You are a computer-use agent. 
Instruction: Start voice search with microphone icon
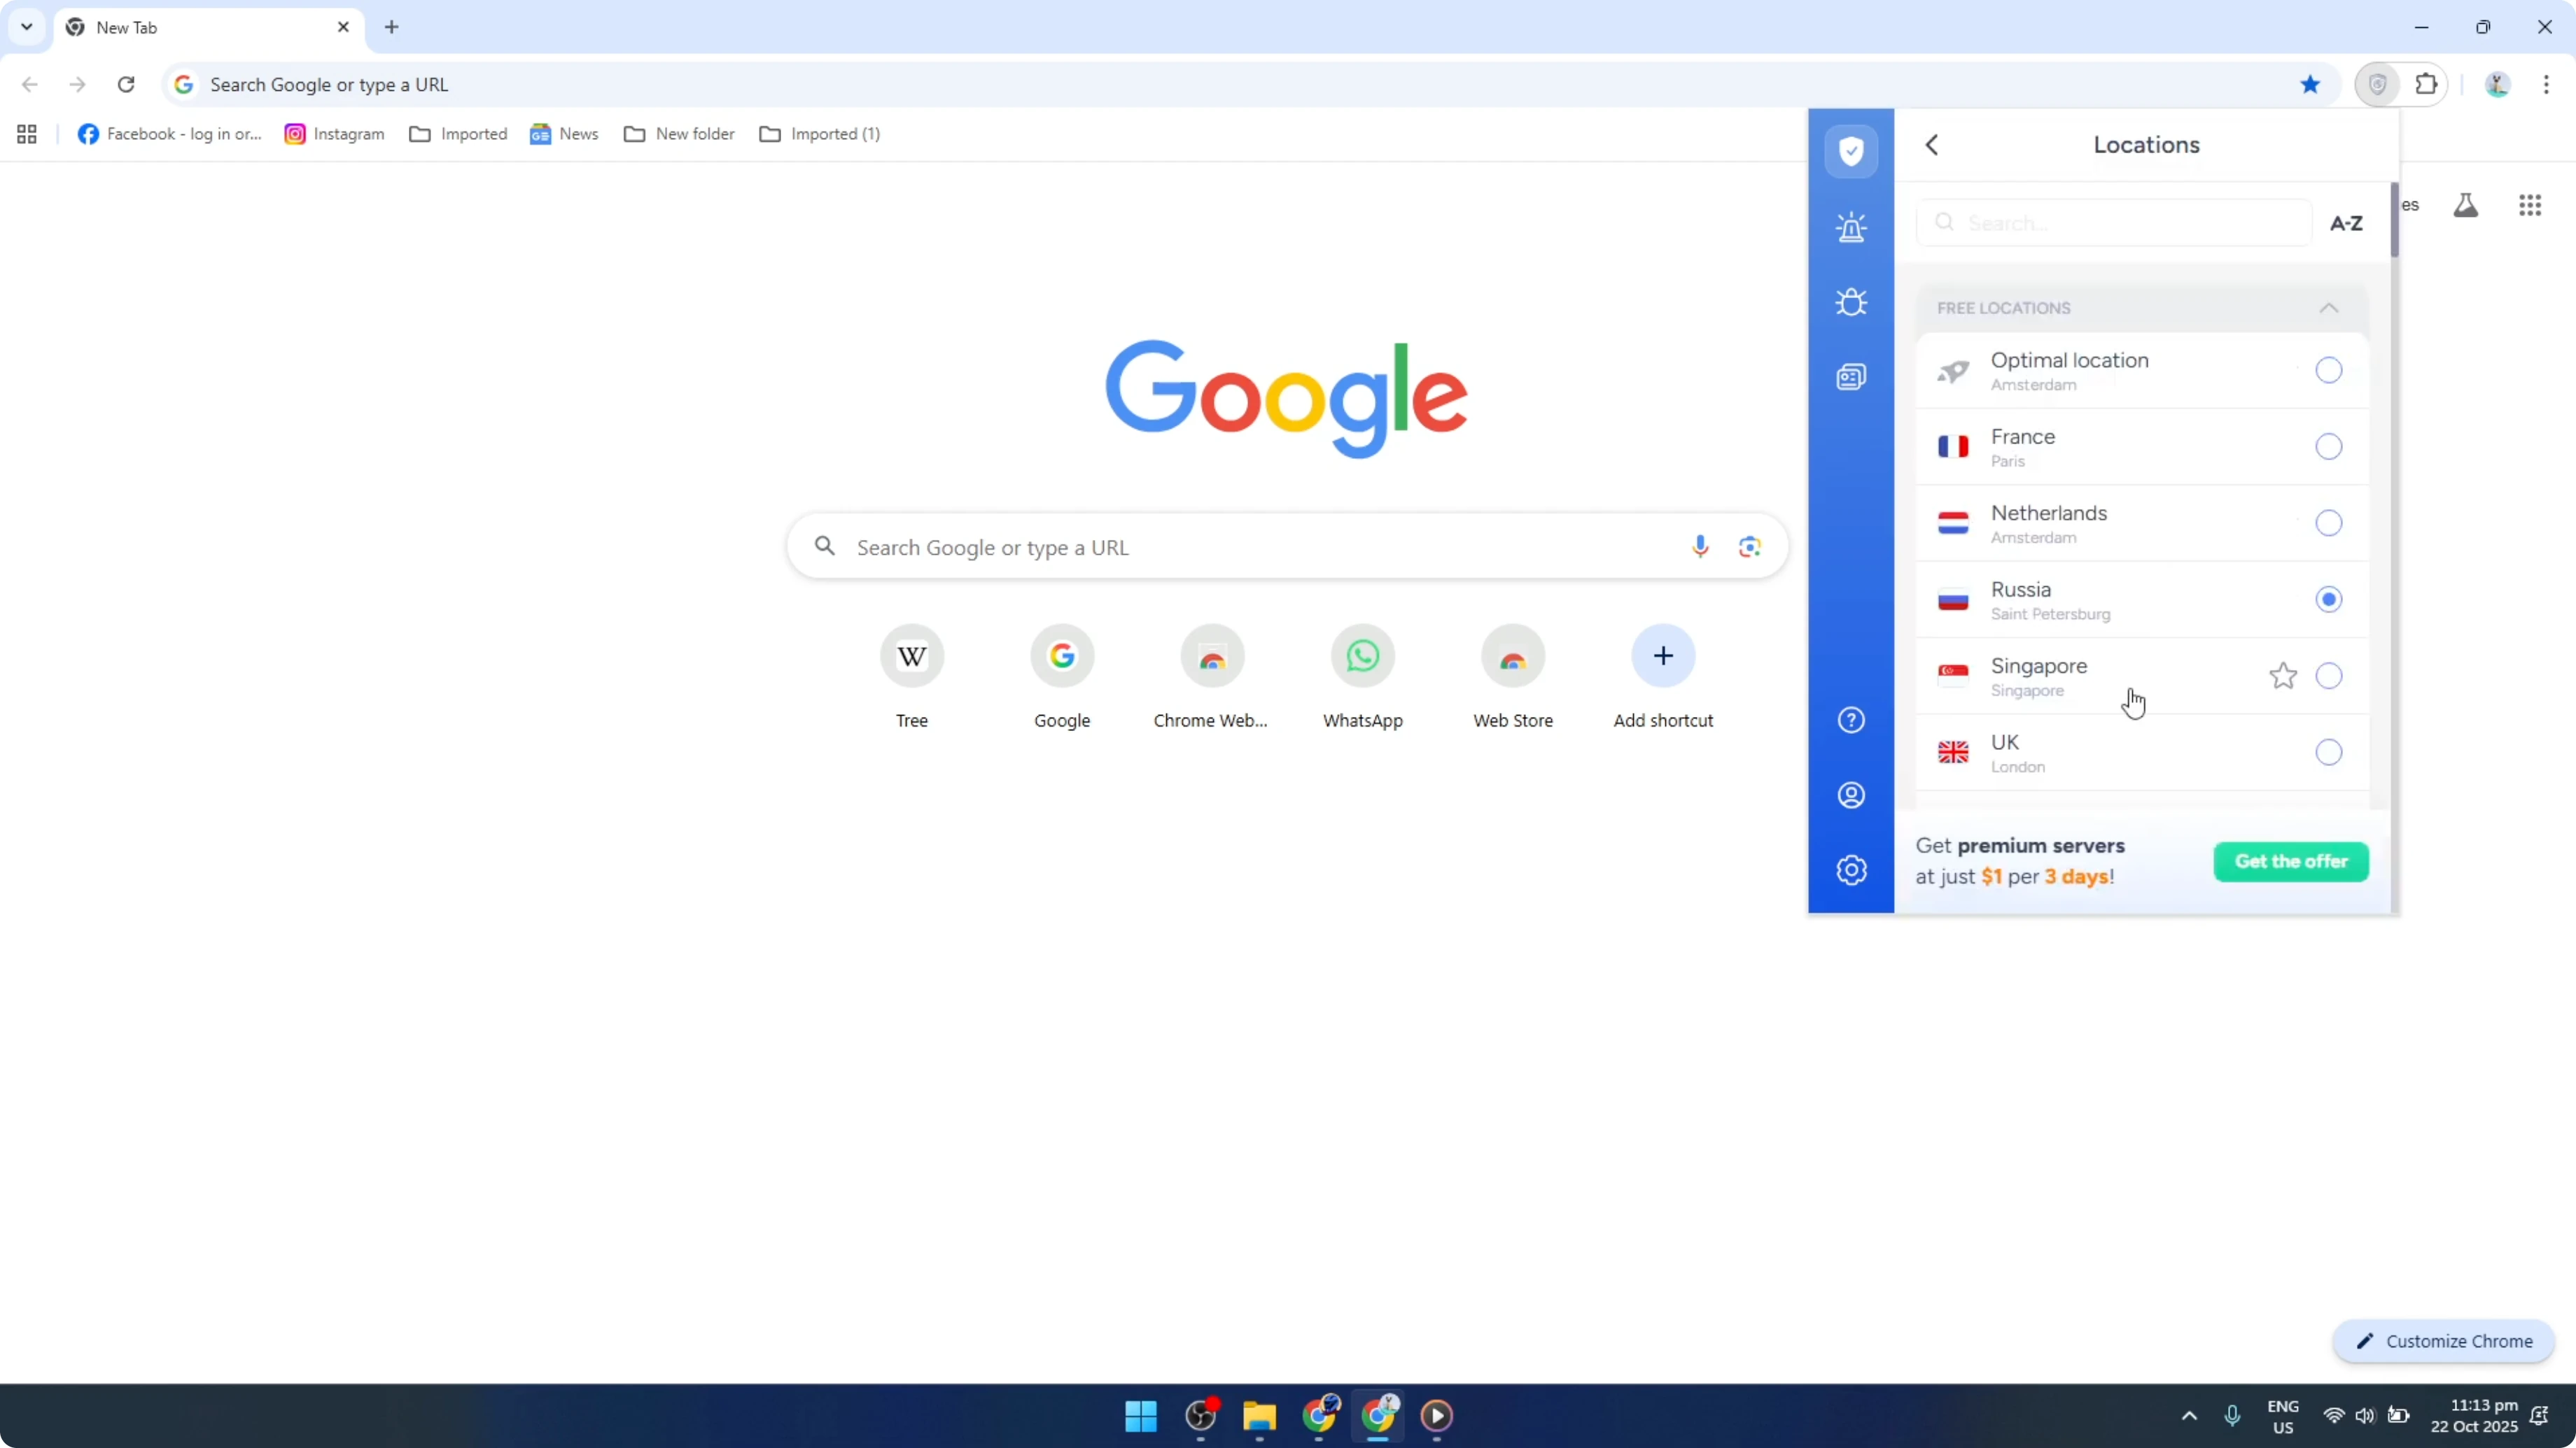pos(1700,546)
